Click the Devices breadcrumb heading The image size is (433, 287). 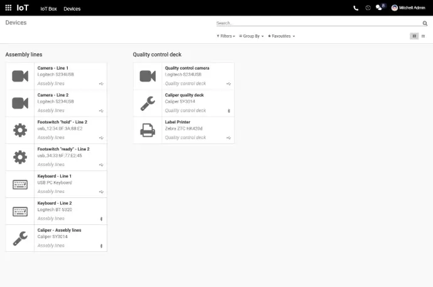(x=16, y=23)
